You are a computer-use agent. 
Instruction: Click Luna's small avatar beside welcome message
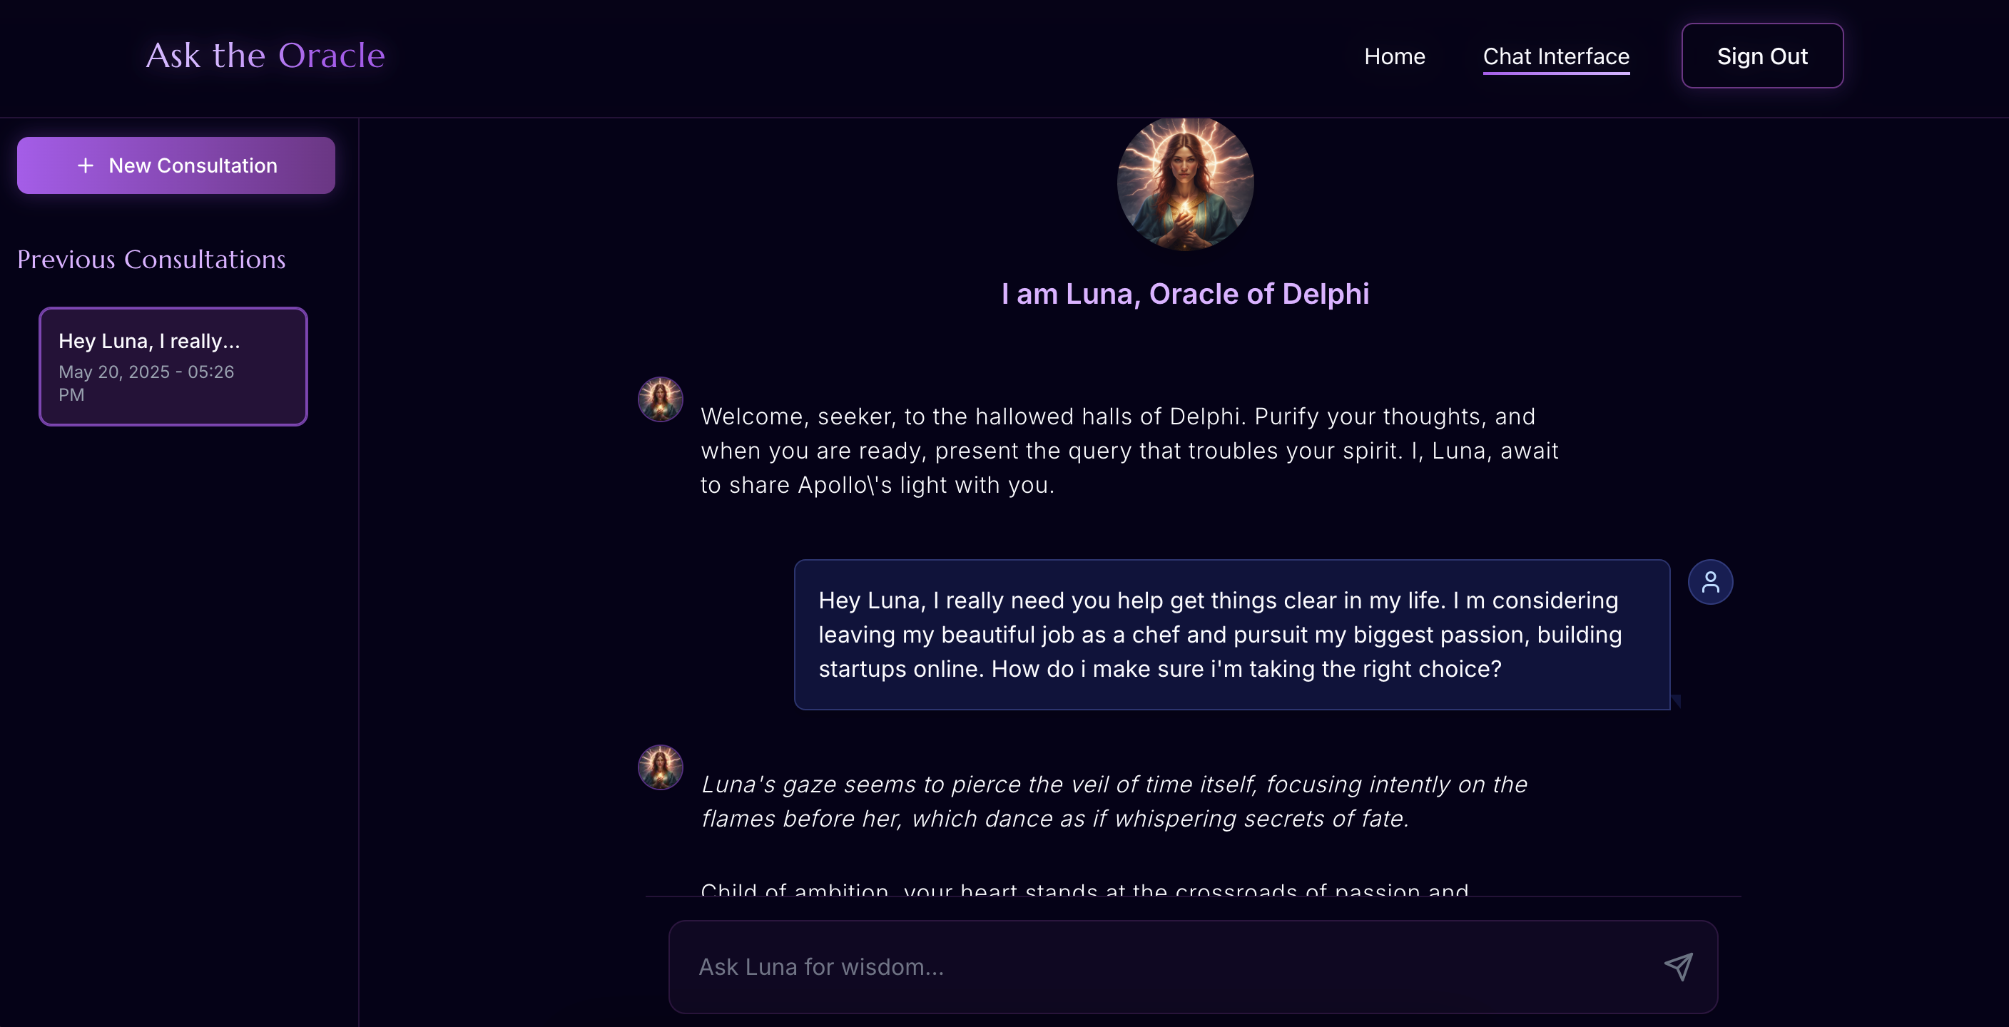click(x=661, y=399)
